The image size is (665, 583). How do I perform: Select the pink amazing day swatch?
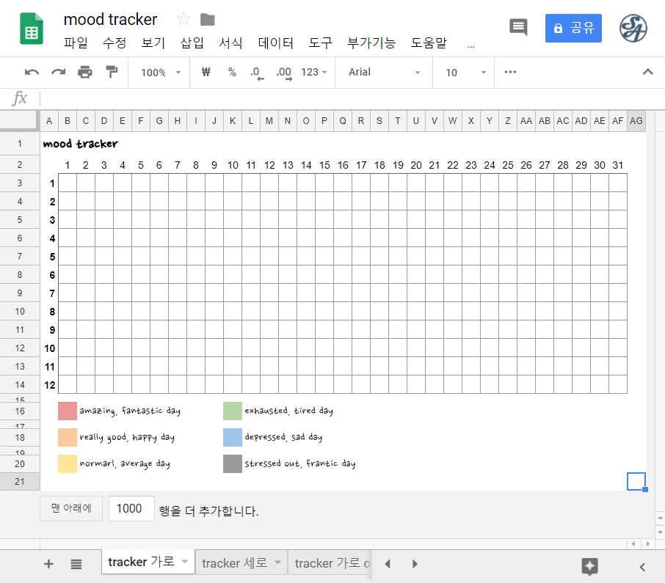coord(68,411)
